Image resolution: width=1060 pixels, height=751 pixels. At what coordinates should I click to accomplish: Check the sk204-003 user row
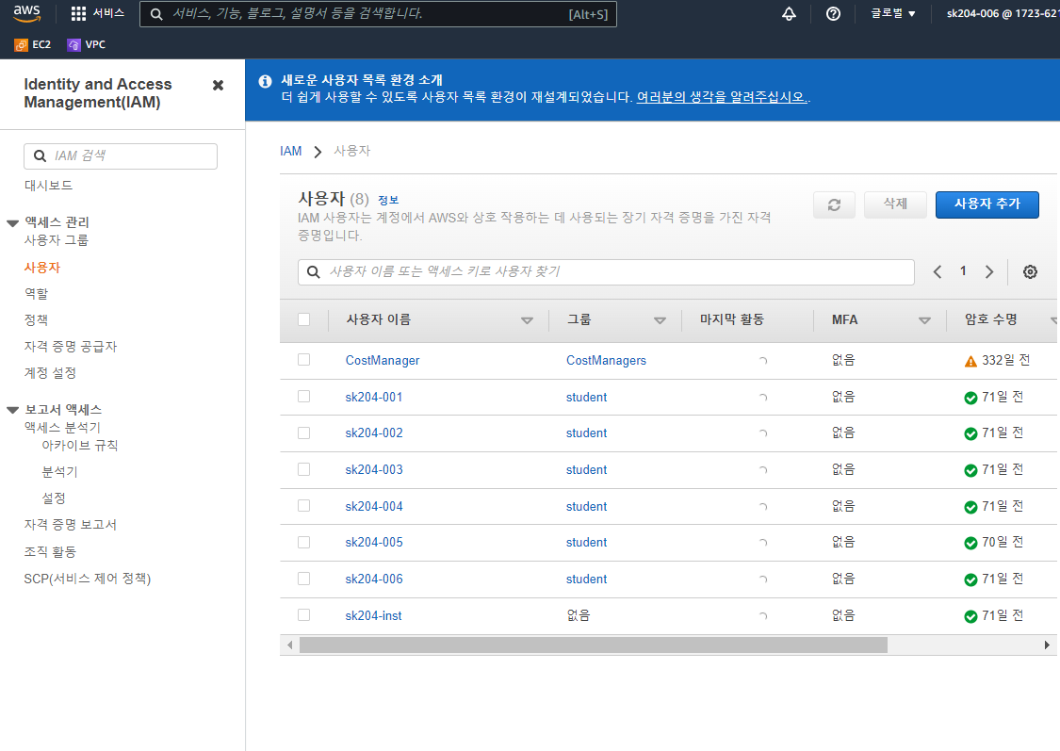coord(304,469)
